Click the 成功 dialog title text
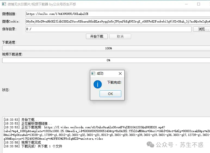 click(x=100, y=74)
